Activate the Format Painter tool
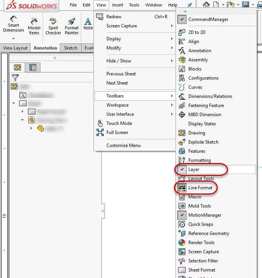 tap(72, 26)
